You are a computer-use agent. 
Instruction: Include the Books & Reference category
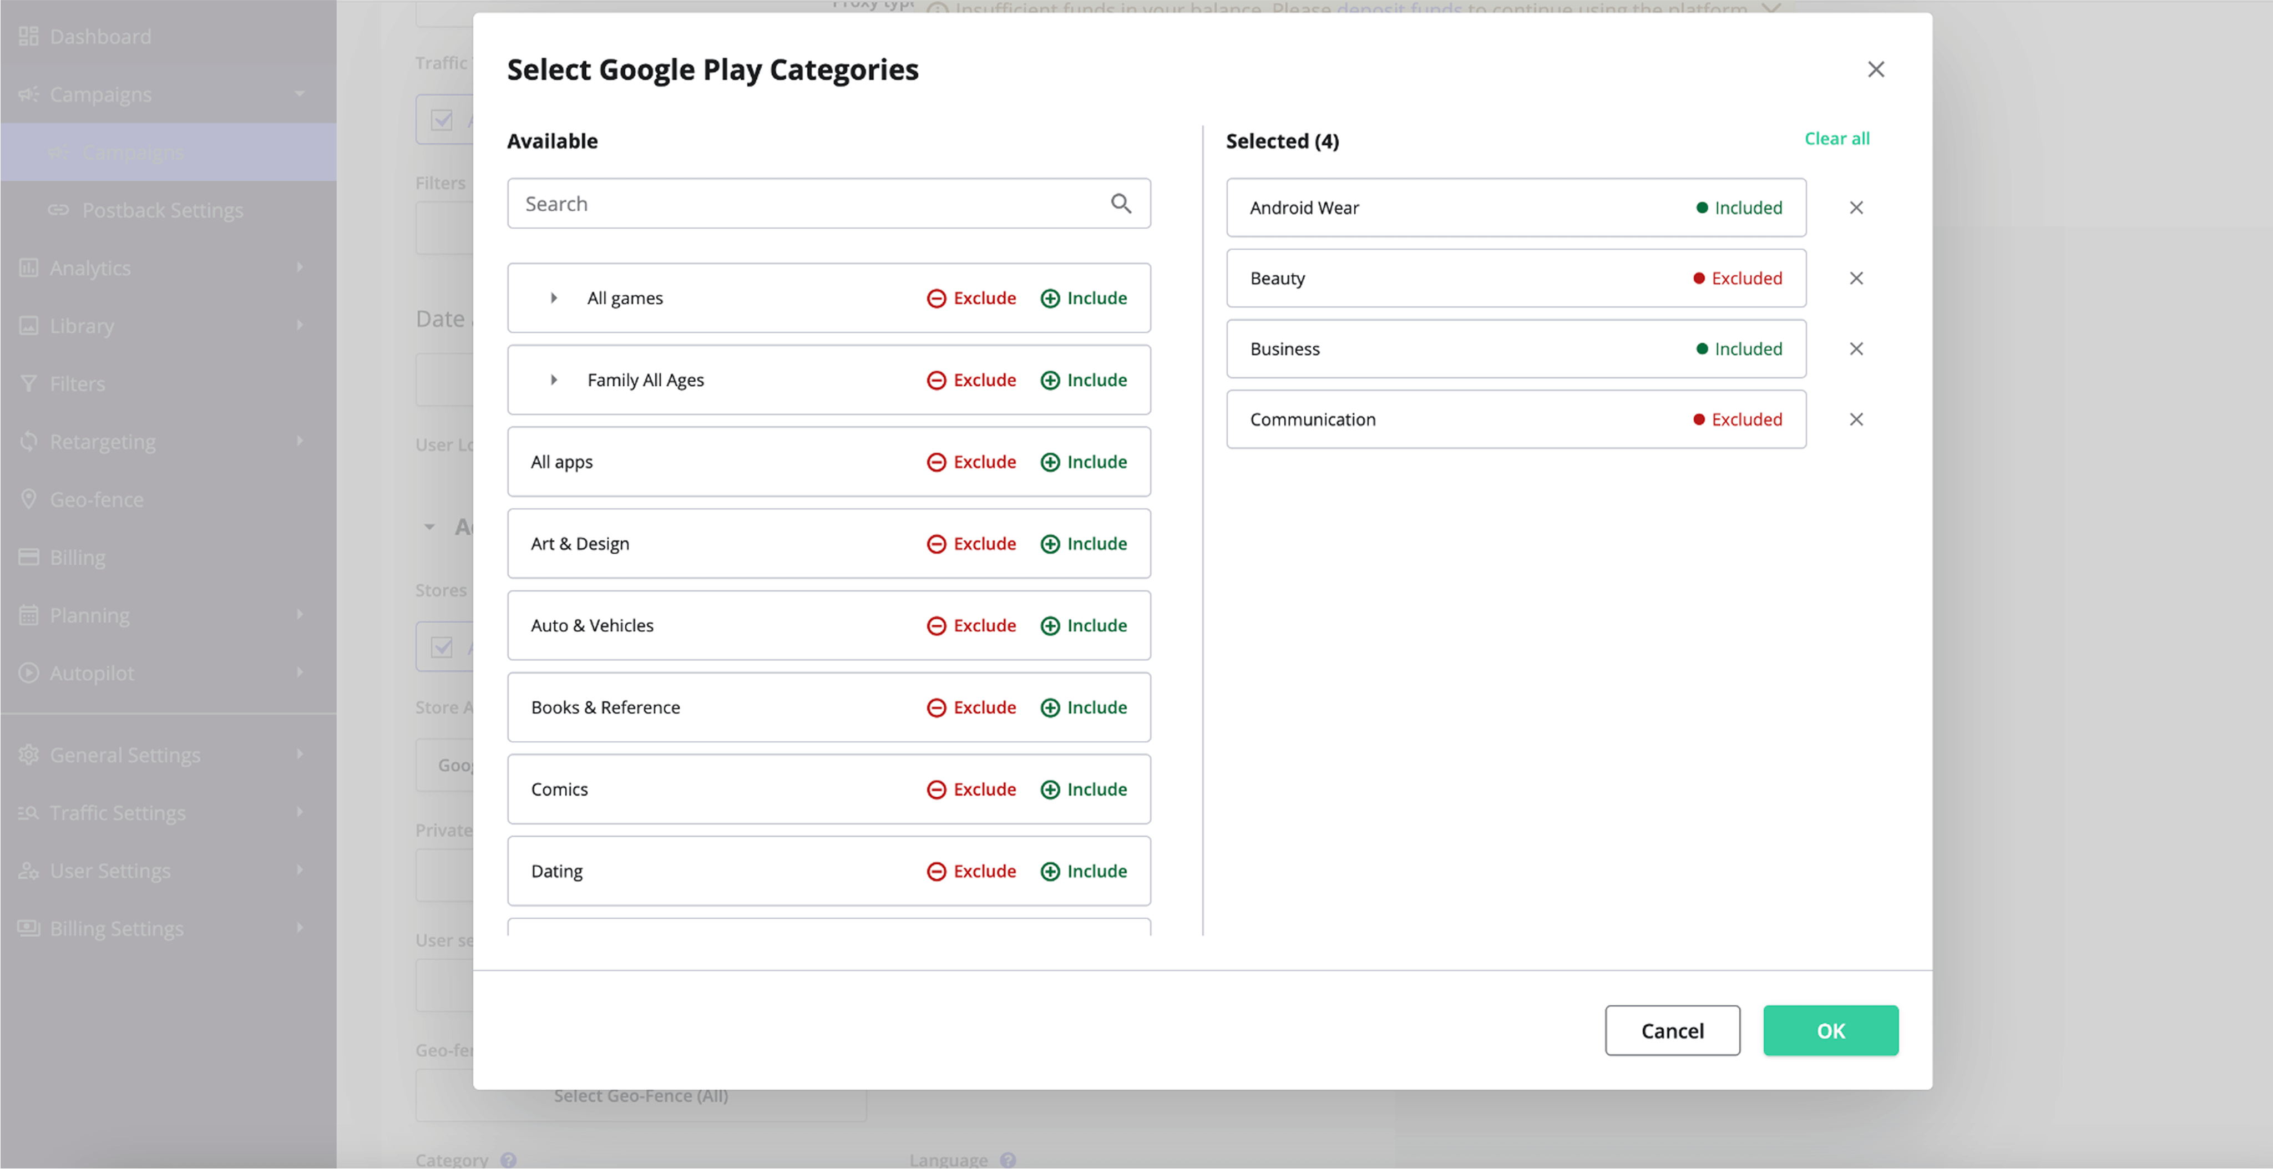tap(1084, 707)
